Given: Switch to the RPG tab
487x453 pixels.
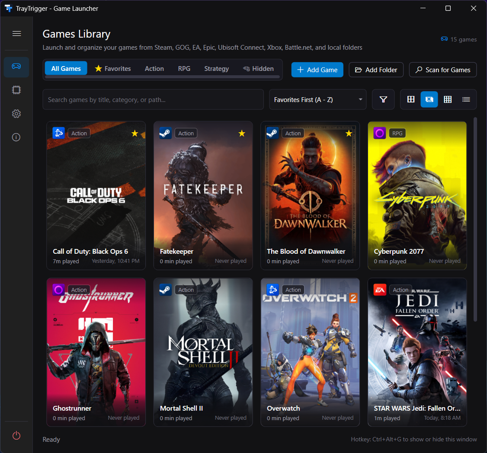Looking at the screenshot, I should click(184, 68).
